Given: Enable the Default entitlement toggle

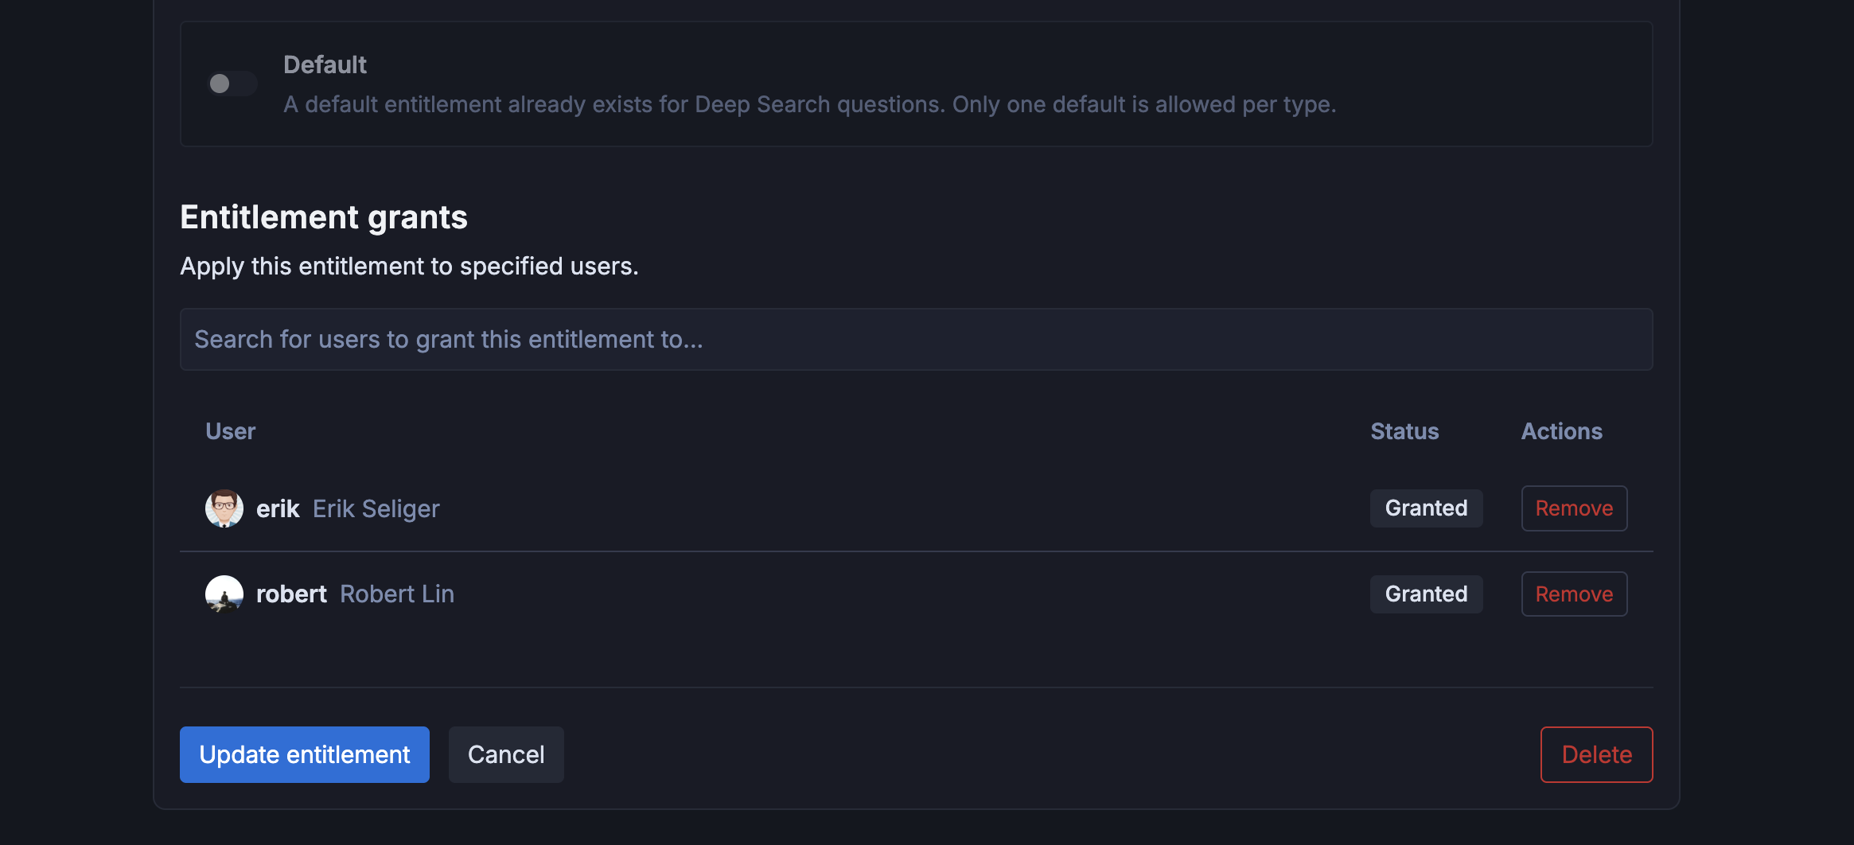Looking at the screenshot, I should [x=232, y=84].
